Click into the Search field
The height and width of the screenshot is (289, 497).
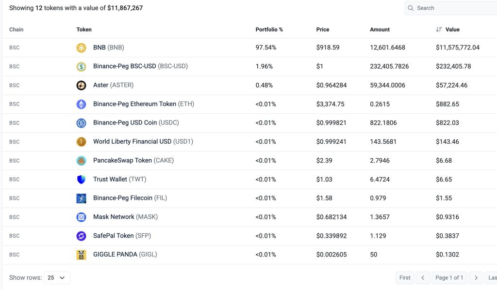(454, 8)
